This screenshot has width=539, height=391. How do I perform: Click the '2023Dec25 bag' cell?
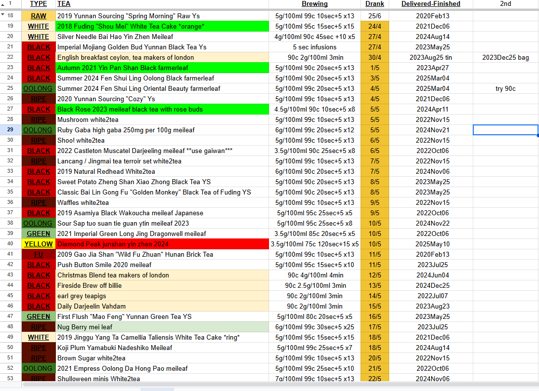pos(505,57)
